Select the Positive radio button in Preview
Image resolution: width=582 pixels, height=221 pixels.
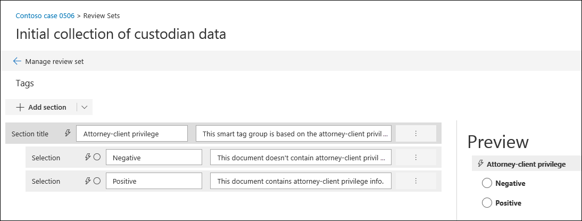[x=487, y=203]
